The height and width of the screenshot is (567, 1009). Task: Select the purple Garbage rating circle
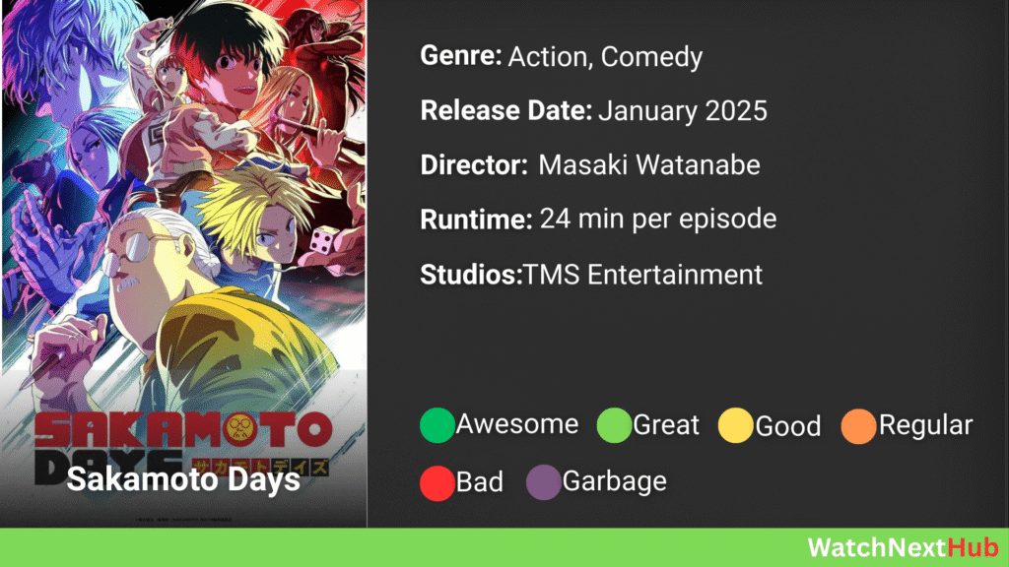(x=544, y=482)
